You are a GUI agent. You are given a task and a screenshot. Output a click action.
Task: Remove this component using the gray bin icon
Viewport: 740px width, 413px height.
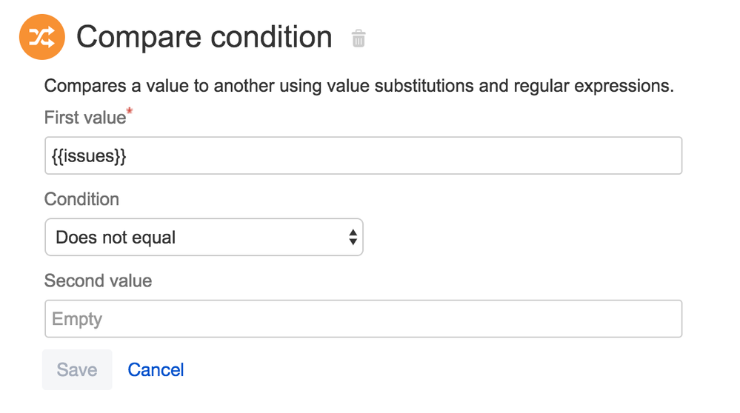(359, 38)
